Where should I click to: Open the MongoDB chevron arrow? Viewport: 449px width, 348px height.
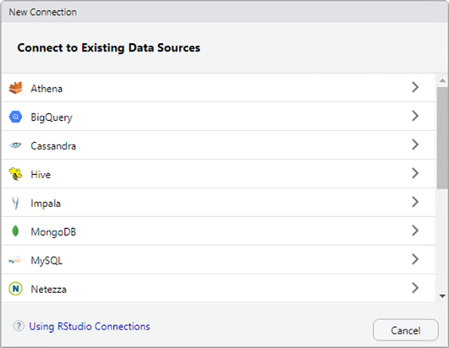[x=415, y=231]
